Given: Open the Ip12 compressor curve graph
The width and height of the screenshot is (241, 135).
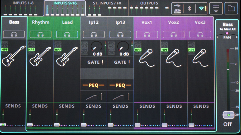Looking at the screenshot, I should [x=94, y=96].
